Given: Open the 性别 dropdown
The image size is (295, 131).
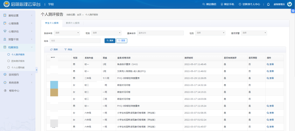Looking at the screenshot, I should [210, 33].
